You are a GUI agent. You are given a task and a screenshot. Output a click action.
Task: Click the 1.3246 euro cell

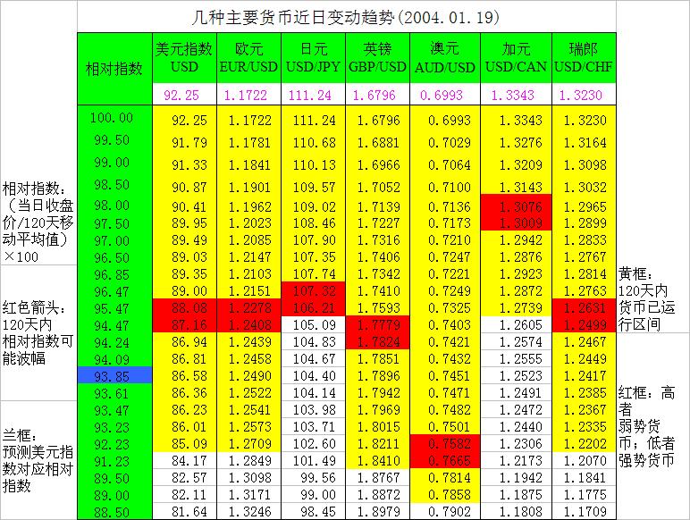(250, 512)
